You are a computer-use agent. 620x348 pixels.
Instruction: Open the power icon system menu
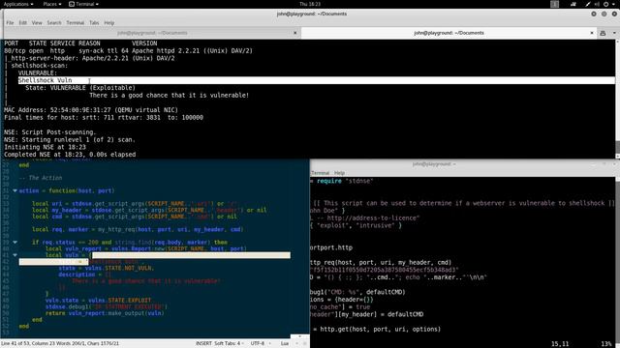607,4
